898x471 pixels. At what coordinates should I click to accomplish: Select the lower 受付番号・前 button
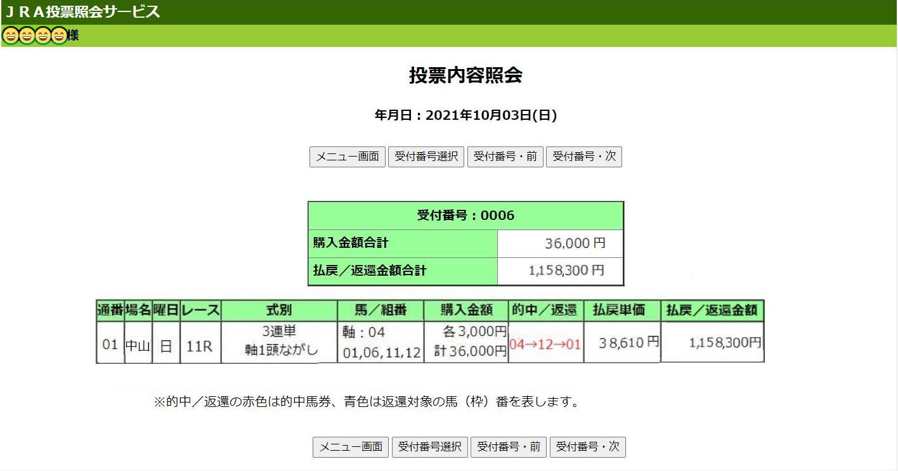[509, 447]
